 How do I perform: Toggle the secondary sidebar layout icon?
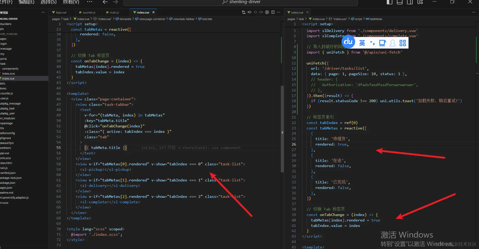coord(410,2)
